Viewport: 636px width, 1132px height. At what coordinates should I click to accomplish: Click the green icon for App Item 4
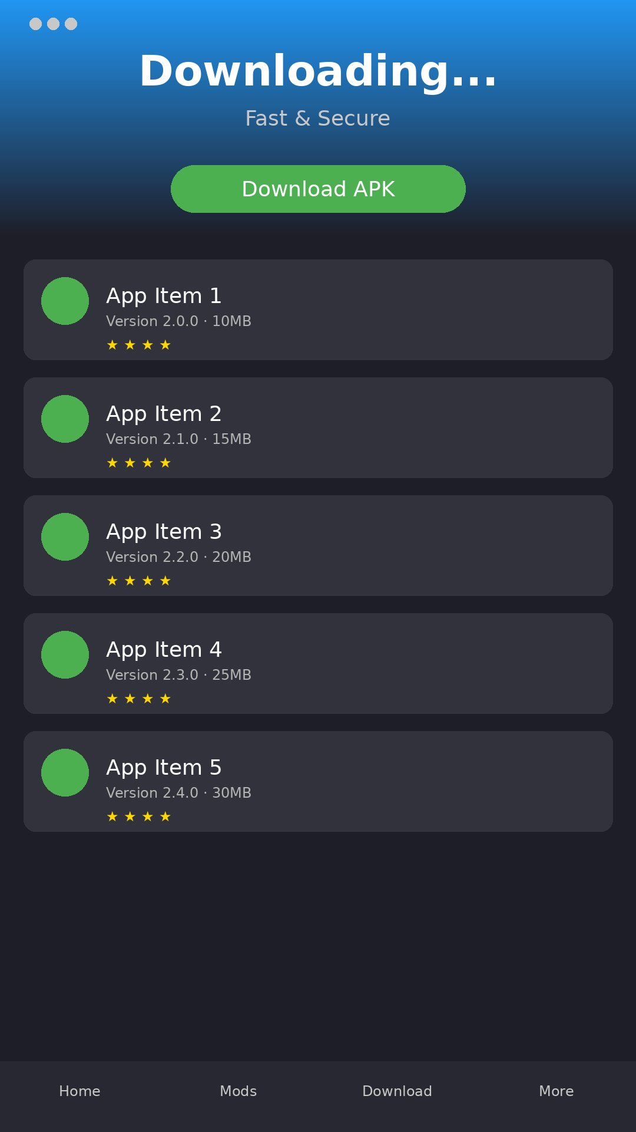point(65,654)
